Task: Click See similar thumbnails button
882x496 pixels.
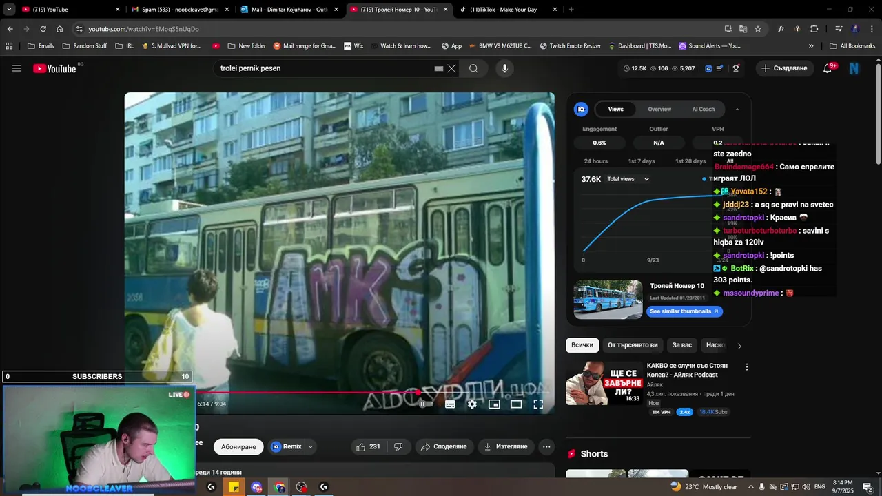Action: click(x=684, y=311)
